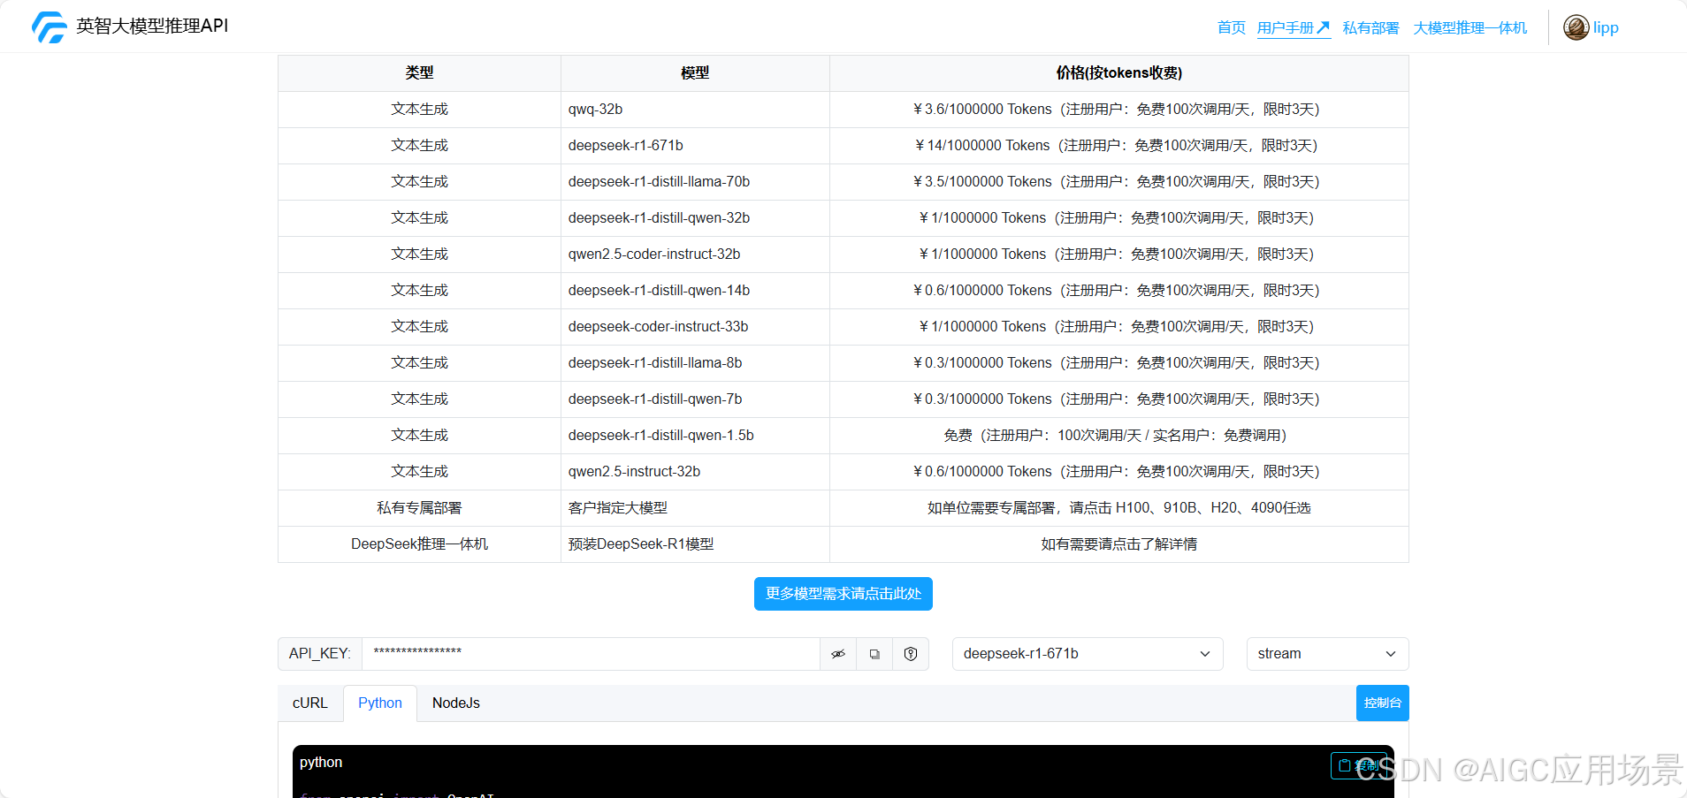Click deepseek-r1-distill-qwen-32b cell
The width and height of the screenshot is (1687, 798).
[x=695, y=218]
